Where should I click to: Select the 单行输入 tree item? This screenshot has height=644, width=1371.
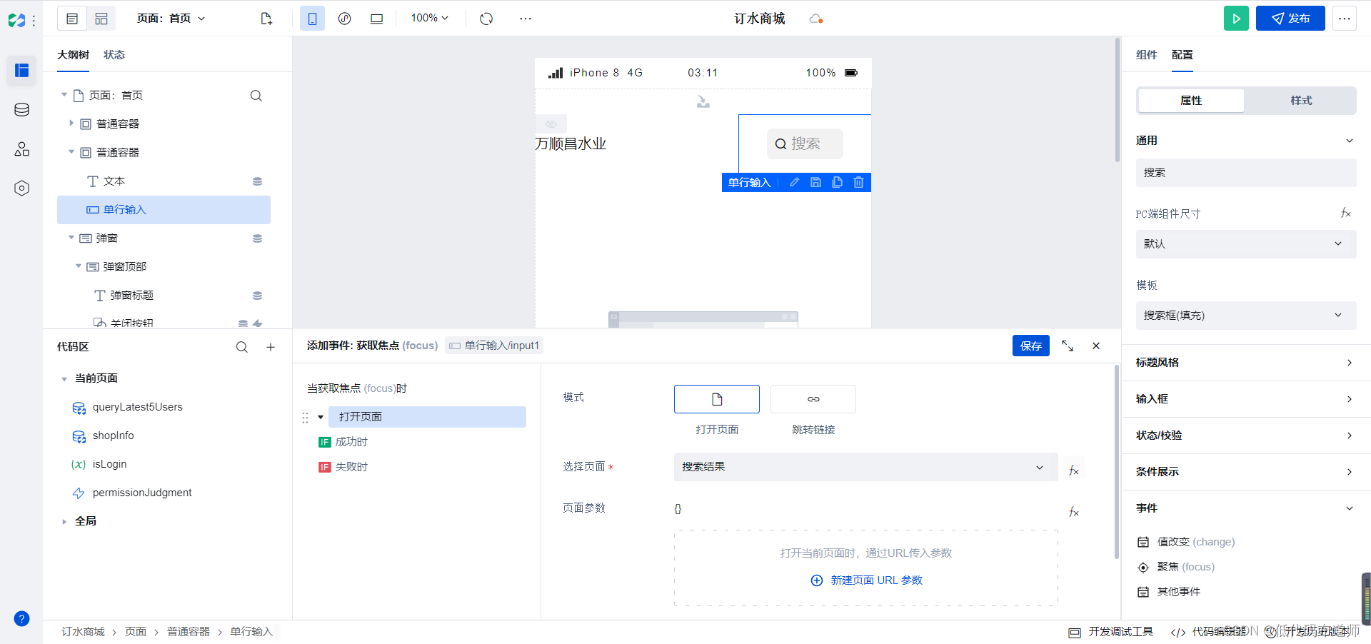[x=164, y=210]
